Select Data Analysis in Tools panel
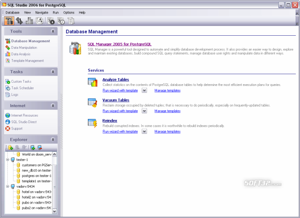Image resolution: width=300 pixels, height=218 pixels. coord(18,54)
